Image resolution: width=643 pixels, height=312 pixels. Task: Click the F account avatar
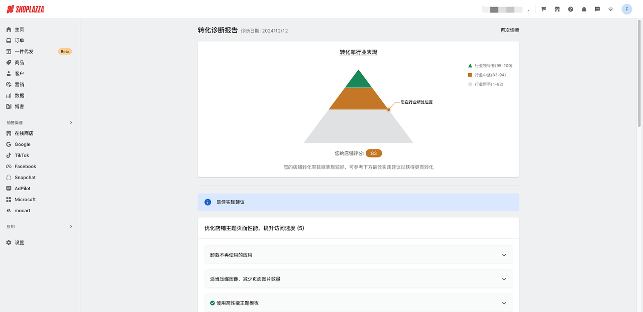(x=626, y=9)
